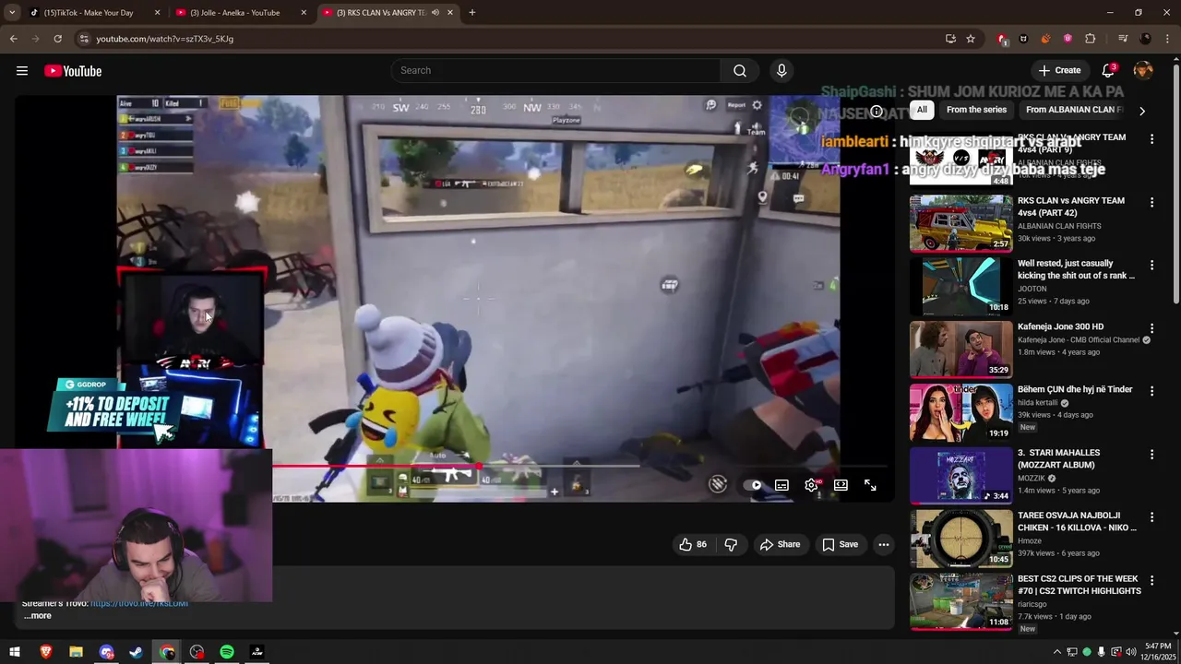The height and width of the screenshot is (664, 1181).
Task: Open Well rested, just casually video
Action: 1076,269
